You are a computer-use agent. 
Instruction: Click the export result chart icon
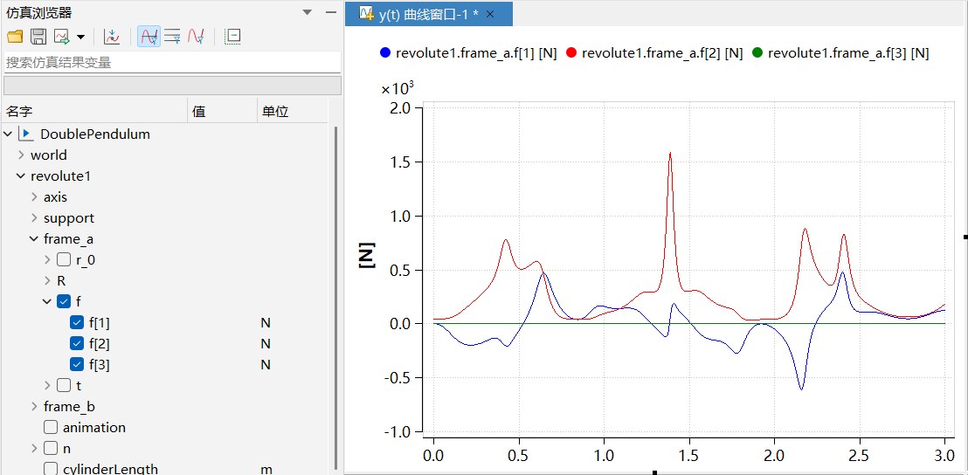62,37
